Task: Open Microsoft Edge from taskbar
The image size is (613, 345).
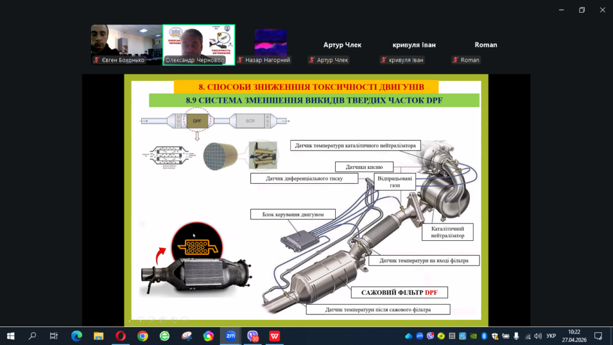Action: click(77, 336)
